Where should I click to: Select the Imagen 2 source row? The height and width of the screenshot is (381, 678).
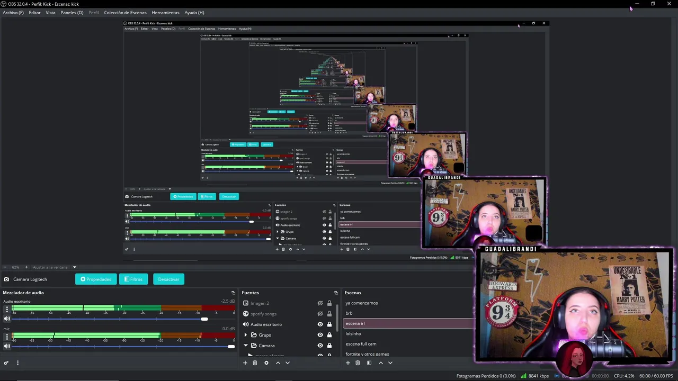pyautogui.click(x=287, y=303)
